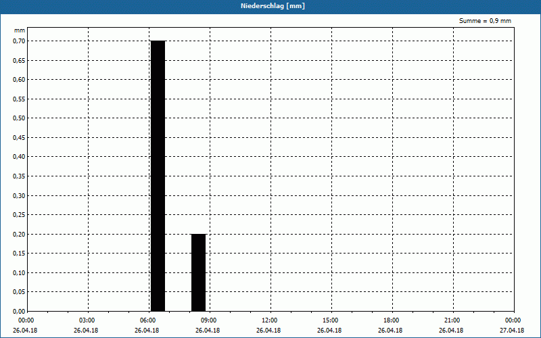This screenshot has height=338, width=541.
Task: Click the 0,00 y-axis label
Action: (x=19, y=311)
